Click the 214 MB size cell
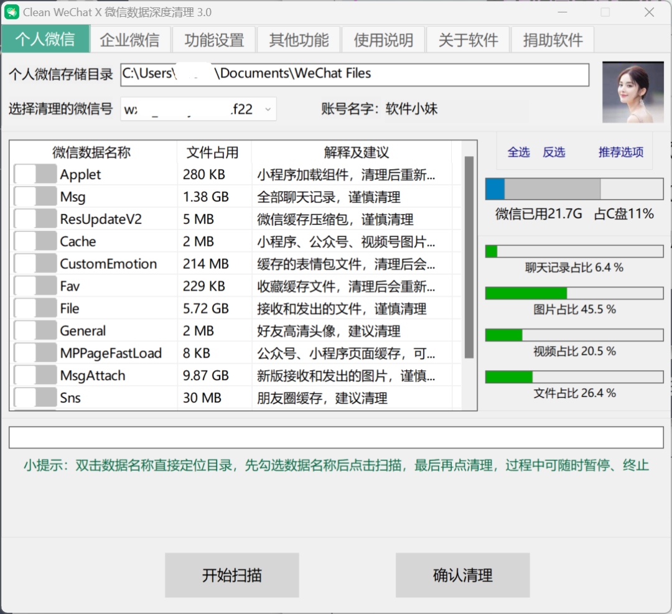 point(206,264)
